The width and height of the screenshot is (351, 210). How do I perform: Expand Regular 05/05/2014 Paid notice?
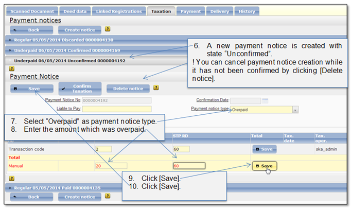(x=57, y=188)
